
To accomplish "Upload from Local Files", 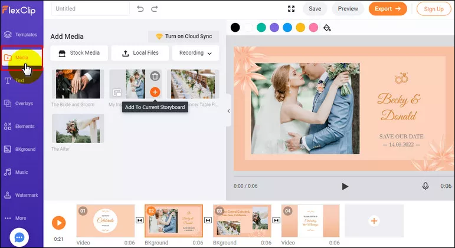I will click(140, 53).
